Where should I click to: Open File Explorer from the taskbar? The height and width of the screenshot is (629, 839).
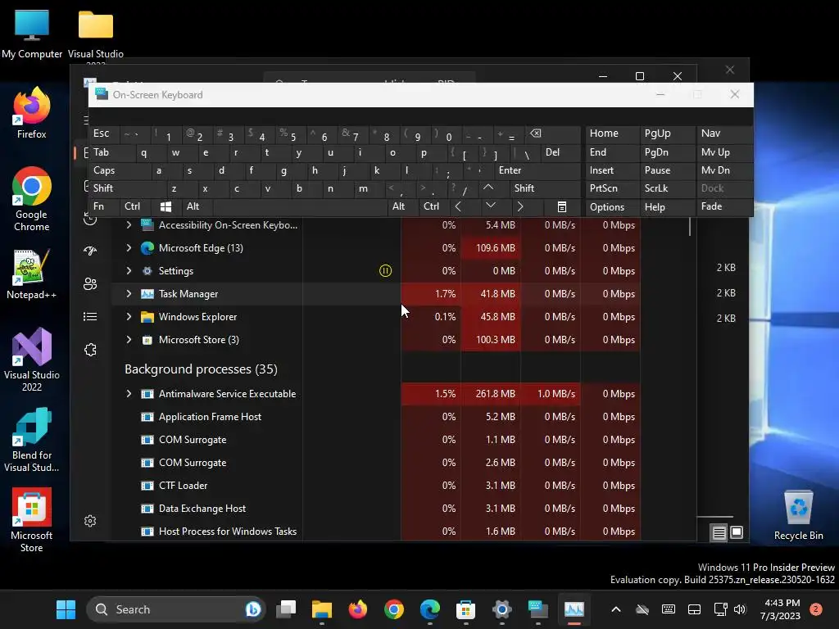tap(322, 609)
